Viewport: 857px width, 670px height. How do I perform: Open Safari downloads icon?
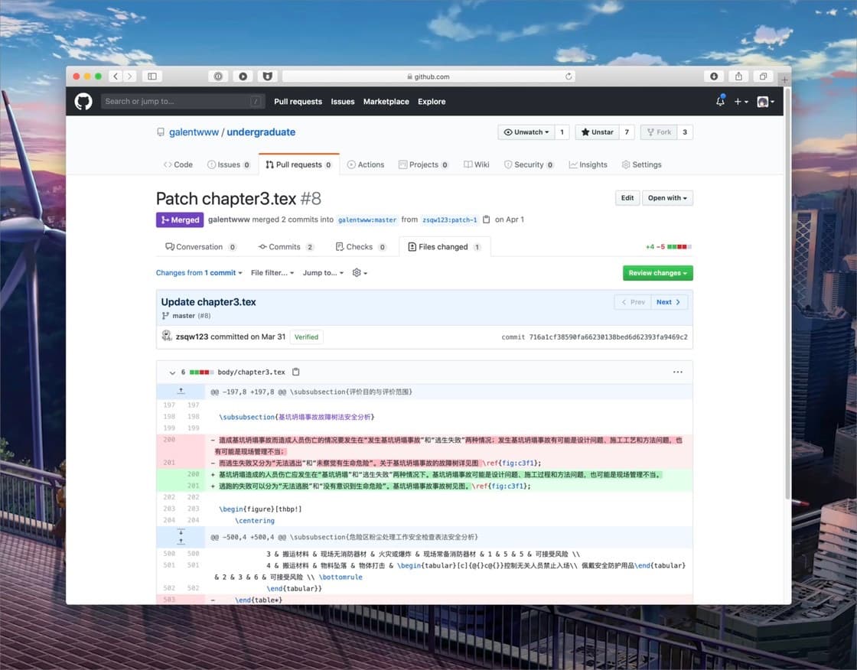[714, 76]
